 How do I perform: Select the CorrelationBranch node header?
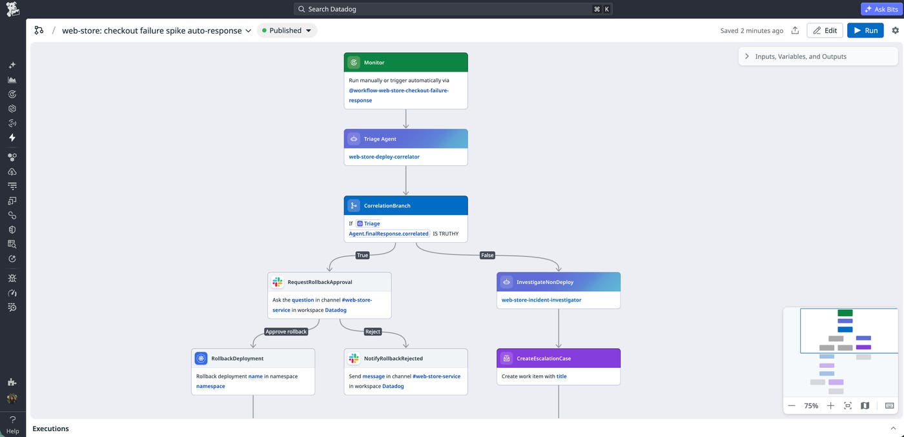point(406,206)
